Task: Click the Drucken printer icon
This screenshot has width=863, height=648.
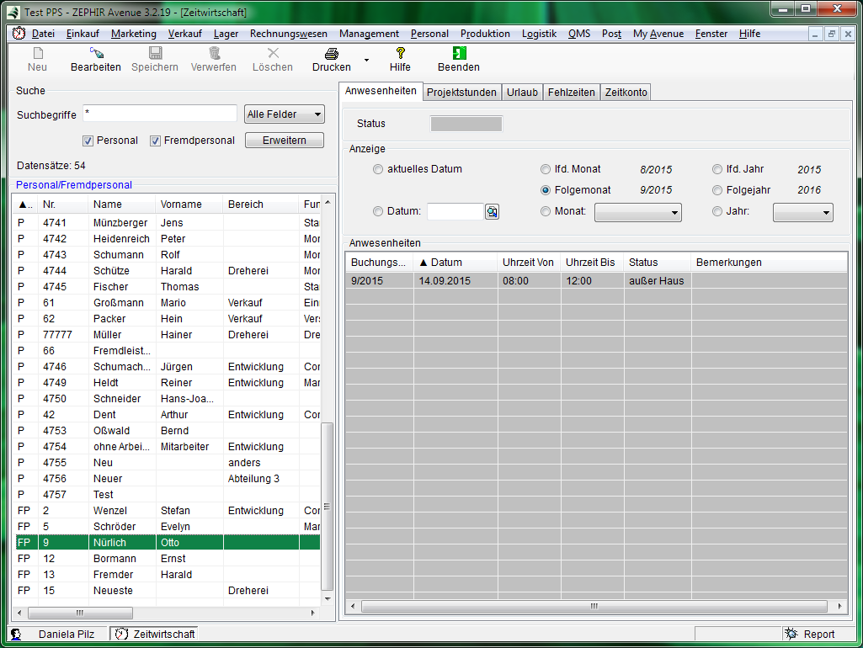Action: click(x=332, y=53)
